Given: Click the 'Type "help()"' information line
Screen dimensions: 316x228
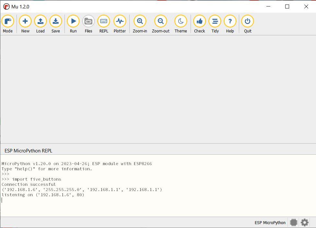Looking at the screenshot, I should 47,169.
